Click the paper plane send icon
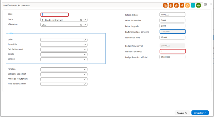The image size is (214, 117). [x=182, y=5]
